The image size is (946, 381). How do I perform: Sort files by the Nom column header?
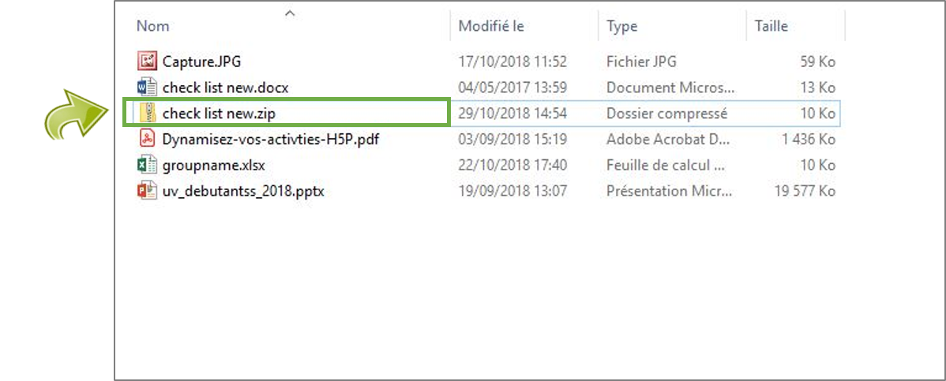point(152,27)
